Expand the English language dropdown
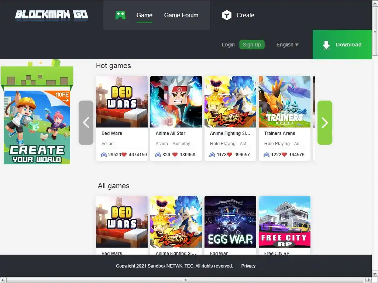 (x=287, y=45)
